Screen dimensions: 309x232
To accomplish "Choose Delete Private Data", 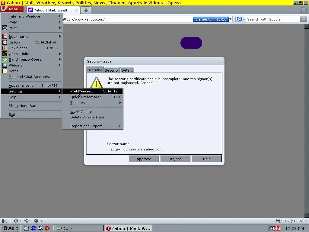I will tap(93, 117).
